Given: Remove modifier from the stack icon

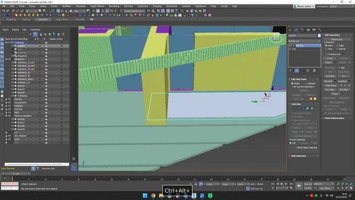Looking at the screenshot, I should [308, 71].
